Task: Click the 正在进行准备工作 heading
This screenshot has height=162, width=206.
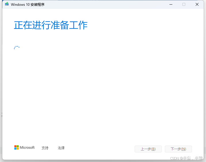Action: point(51,25)
